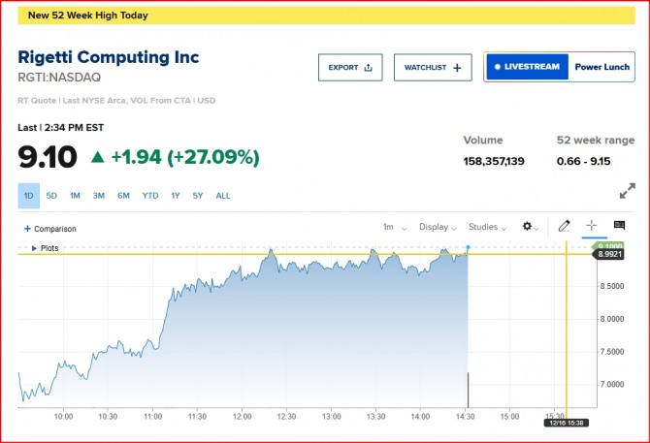This screenshot has width=650, height=443.
Task: Toggle the crosshair tool
Action: coord(592,226)
